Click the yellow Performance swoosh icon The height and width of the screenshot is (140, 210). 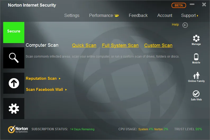pyautogui.click(x=116, y=16)
